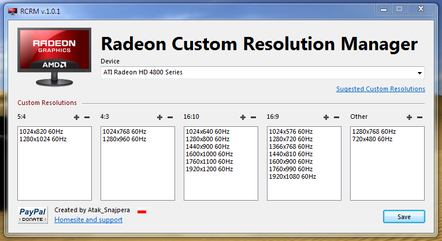The width and height of the screenshot is (442, 241).
Task: Remove a resolution from the Other list
Action: 419,117
